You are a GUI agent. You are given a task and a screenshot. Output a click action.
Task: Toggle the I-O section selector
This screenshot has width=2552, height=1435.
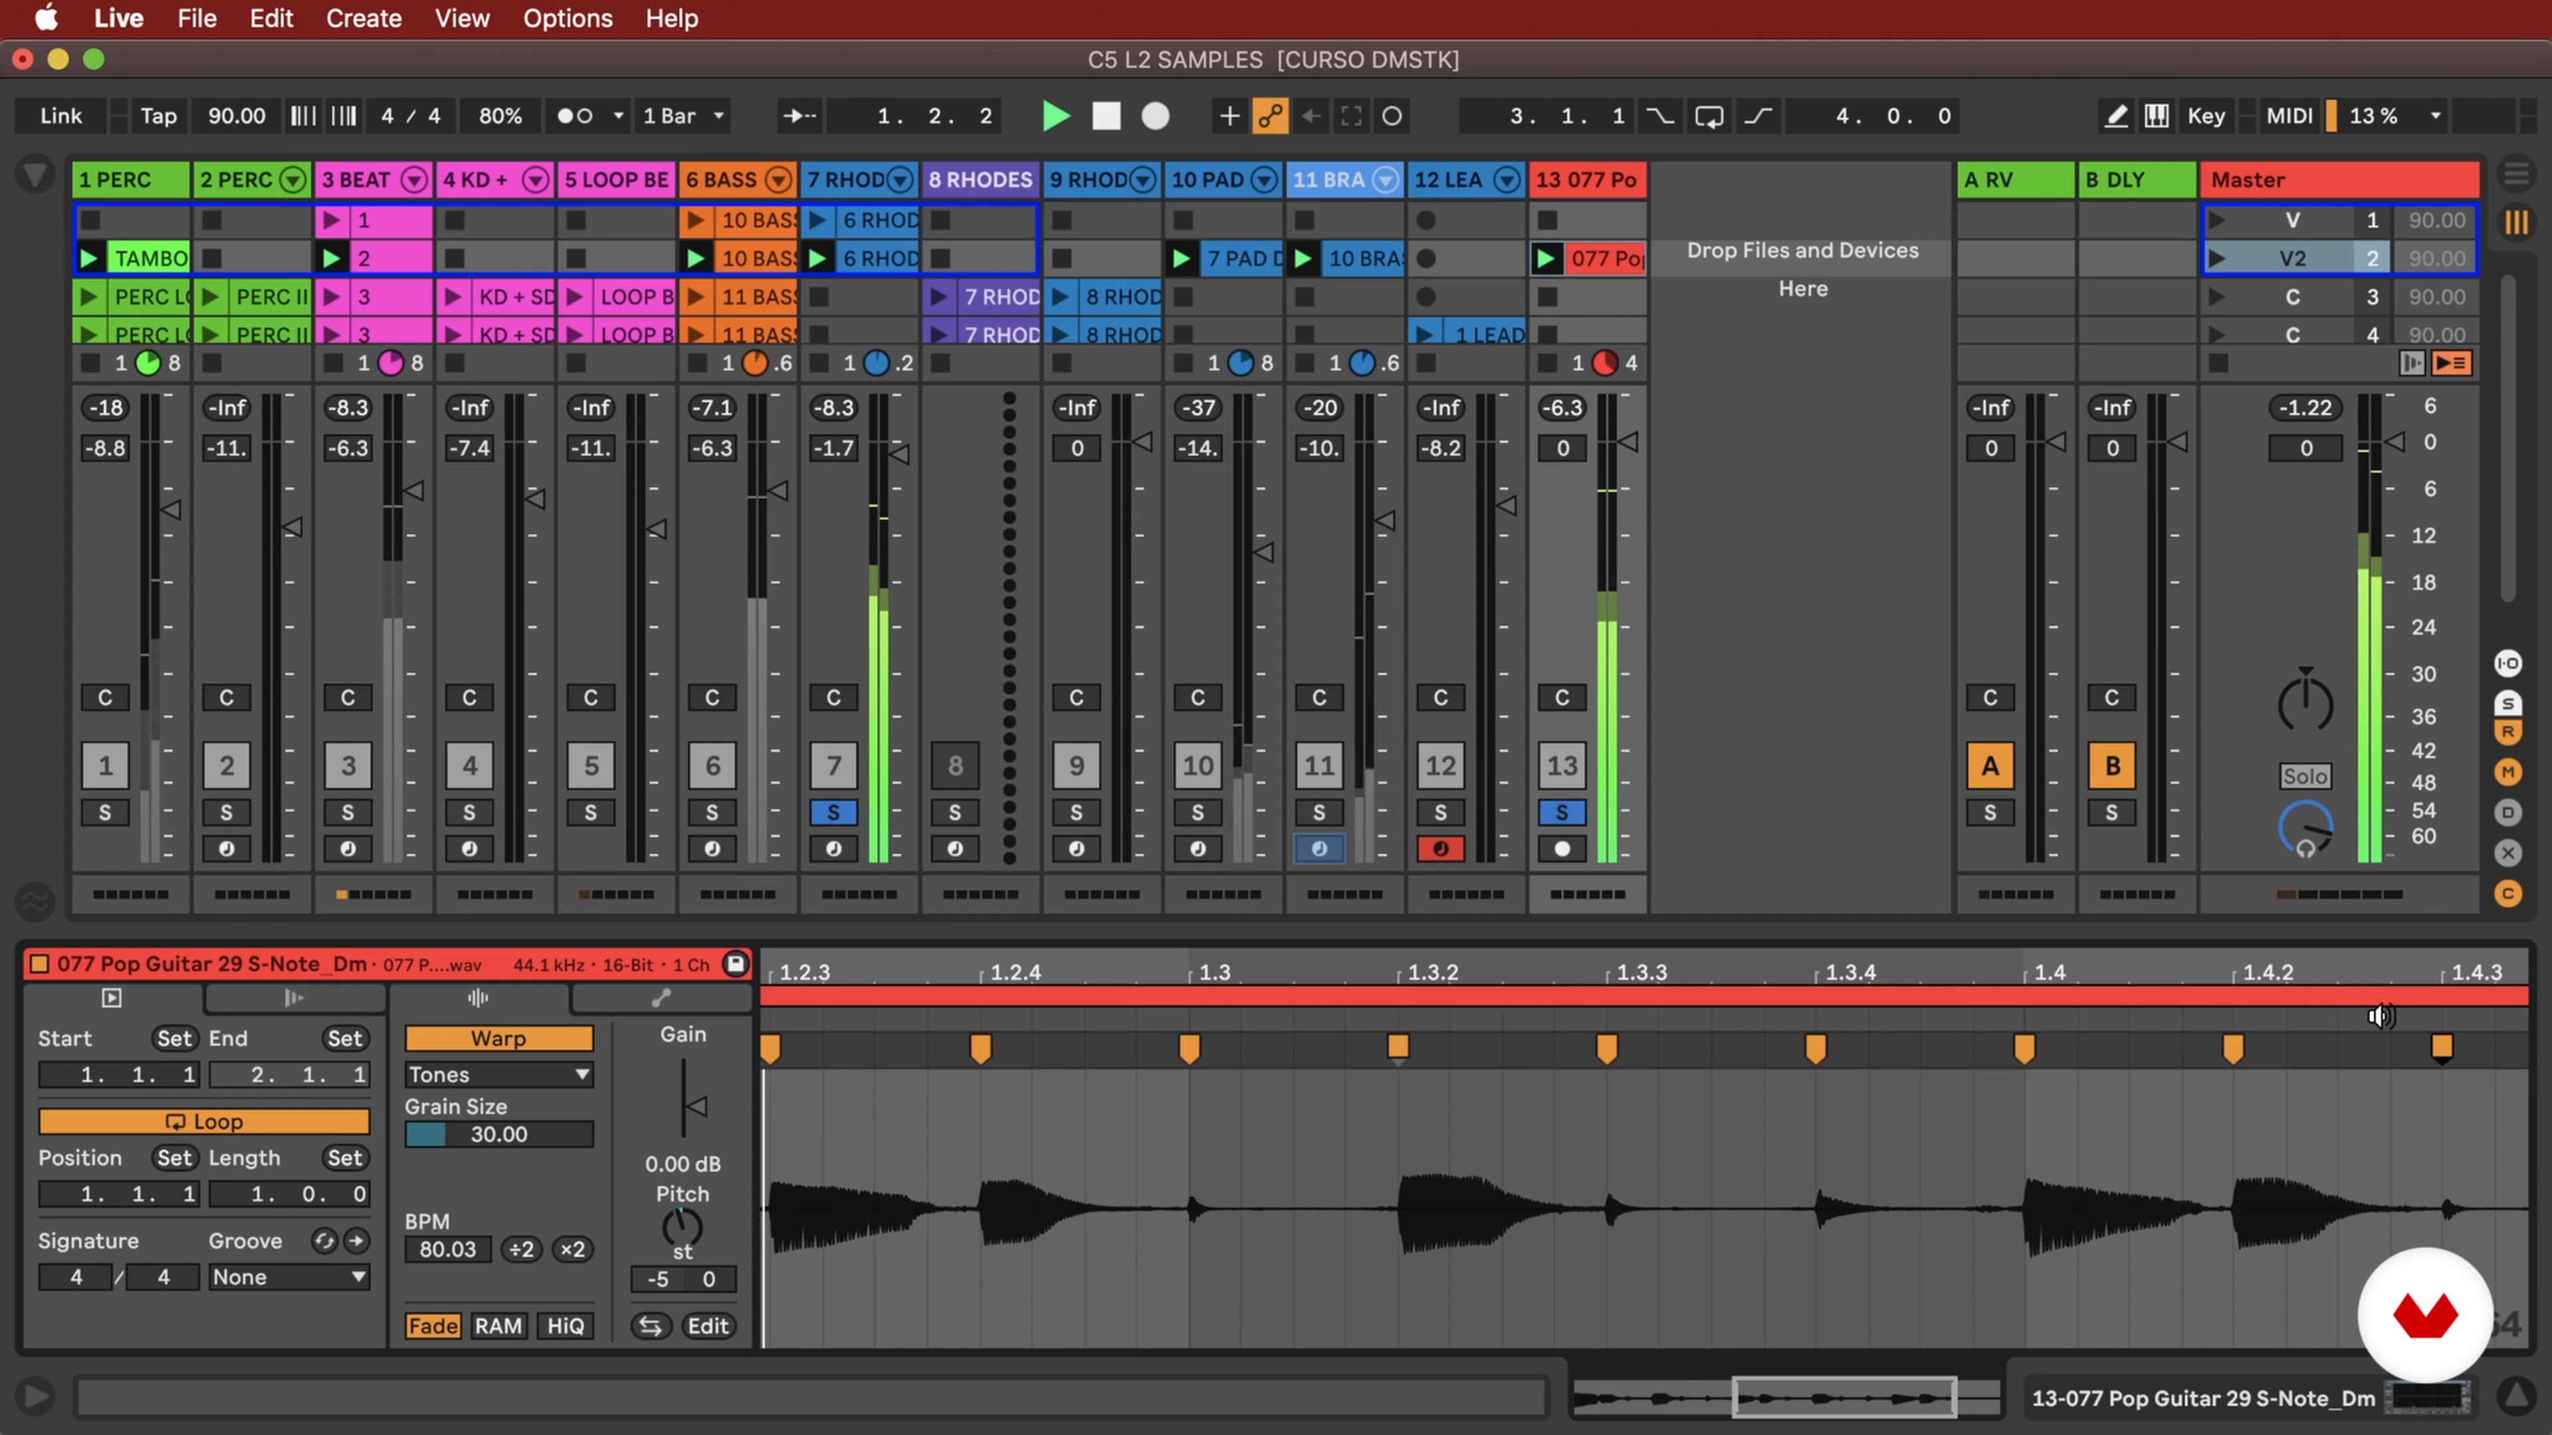coord(2507,662)
